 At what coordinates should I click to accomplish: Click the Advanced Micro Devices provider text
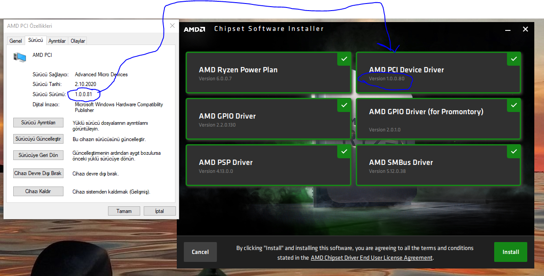tap(101, 75)
